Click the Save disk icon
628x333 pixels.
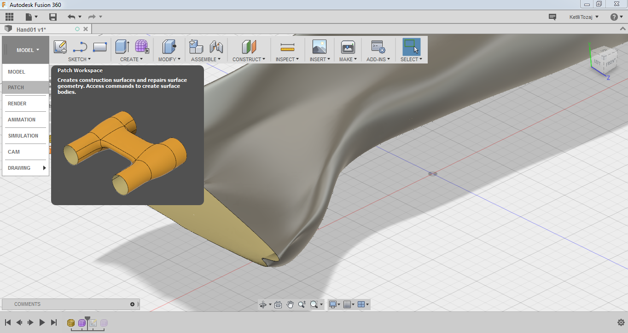[53, 17]
